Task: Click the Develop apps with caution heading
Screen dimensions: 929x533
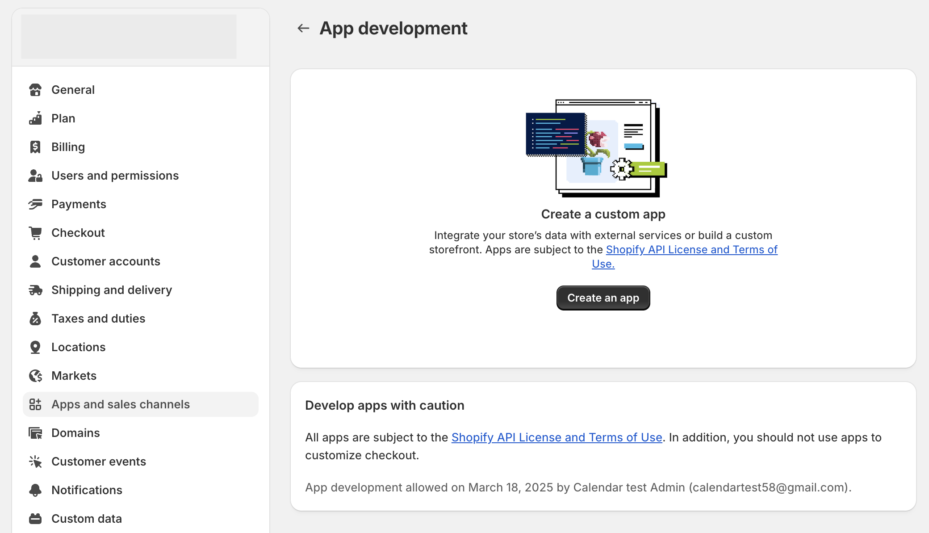Action: (385, 406)
